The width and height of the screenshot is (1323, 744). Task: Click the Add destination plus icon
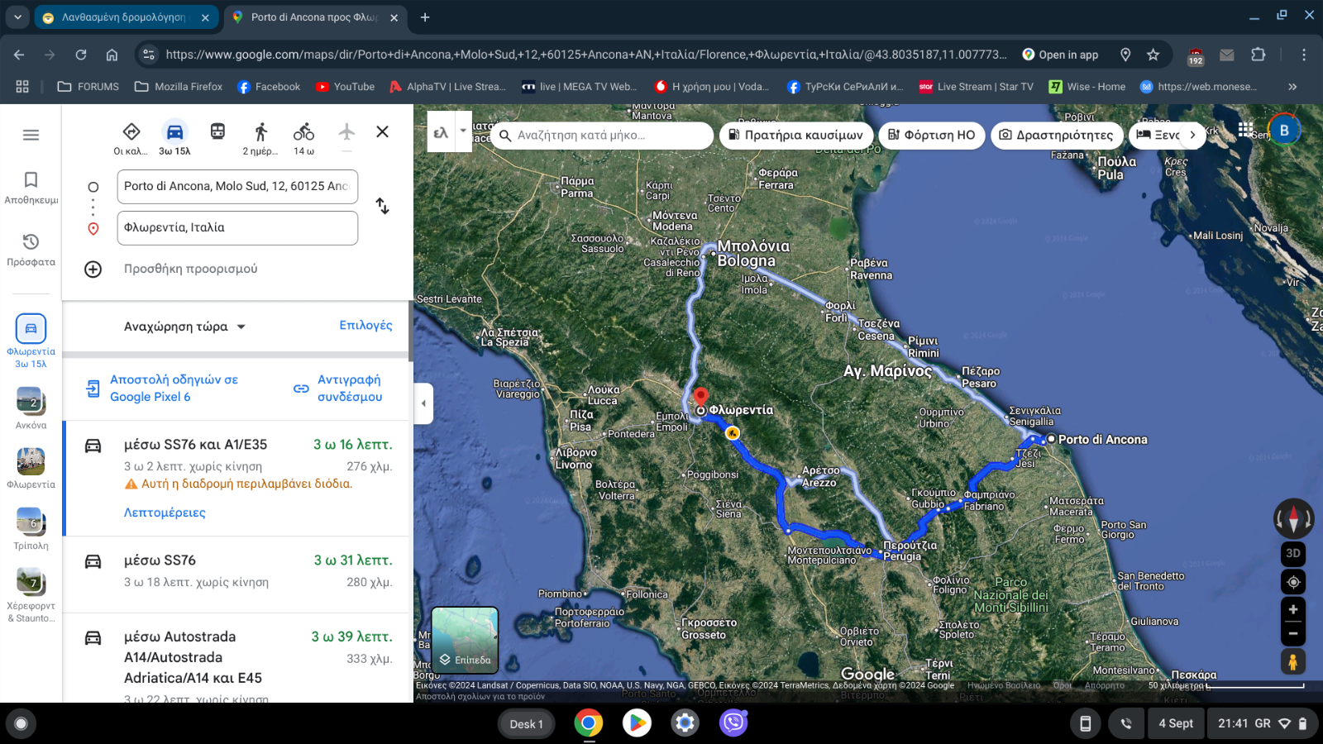pos(93,269)
